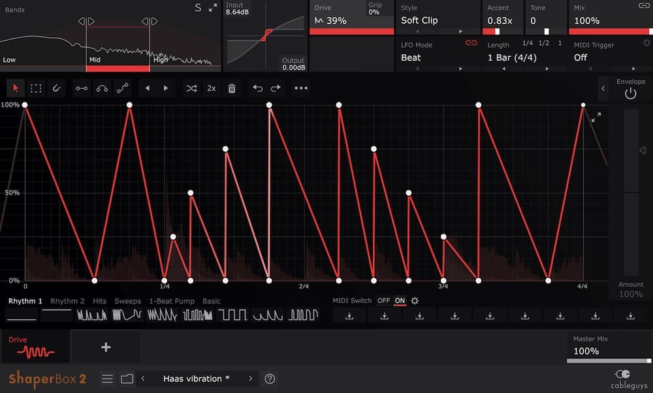
Task: Step LFO Mode to next arrow
Action: [x=460, y=69]
